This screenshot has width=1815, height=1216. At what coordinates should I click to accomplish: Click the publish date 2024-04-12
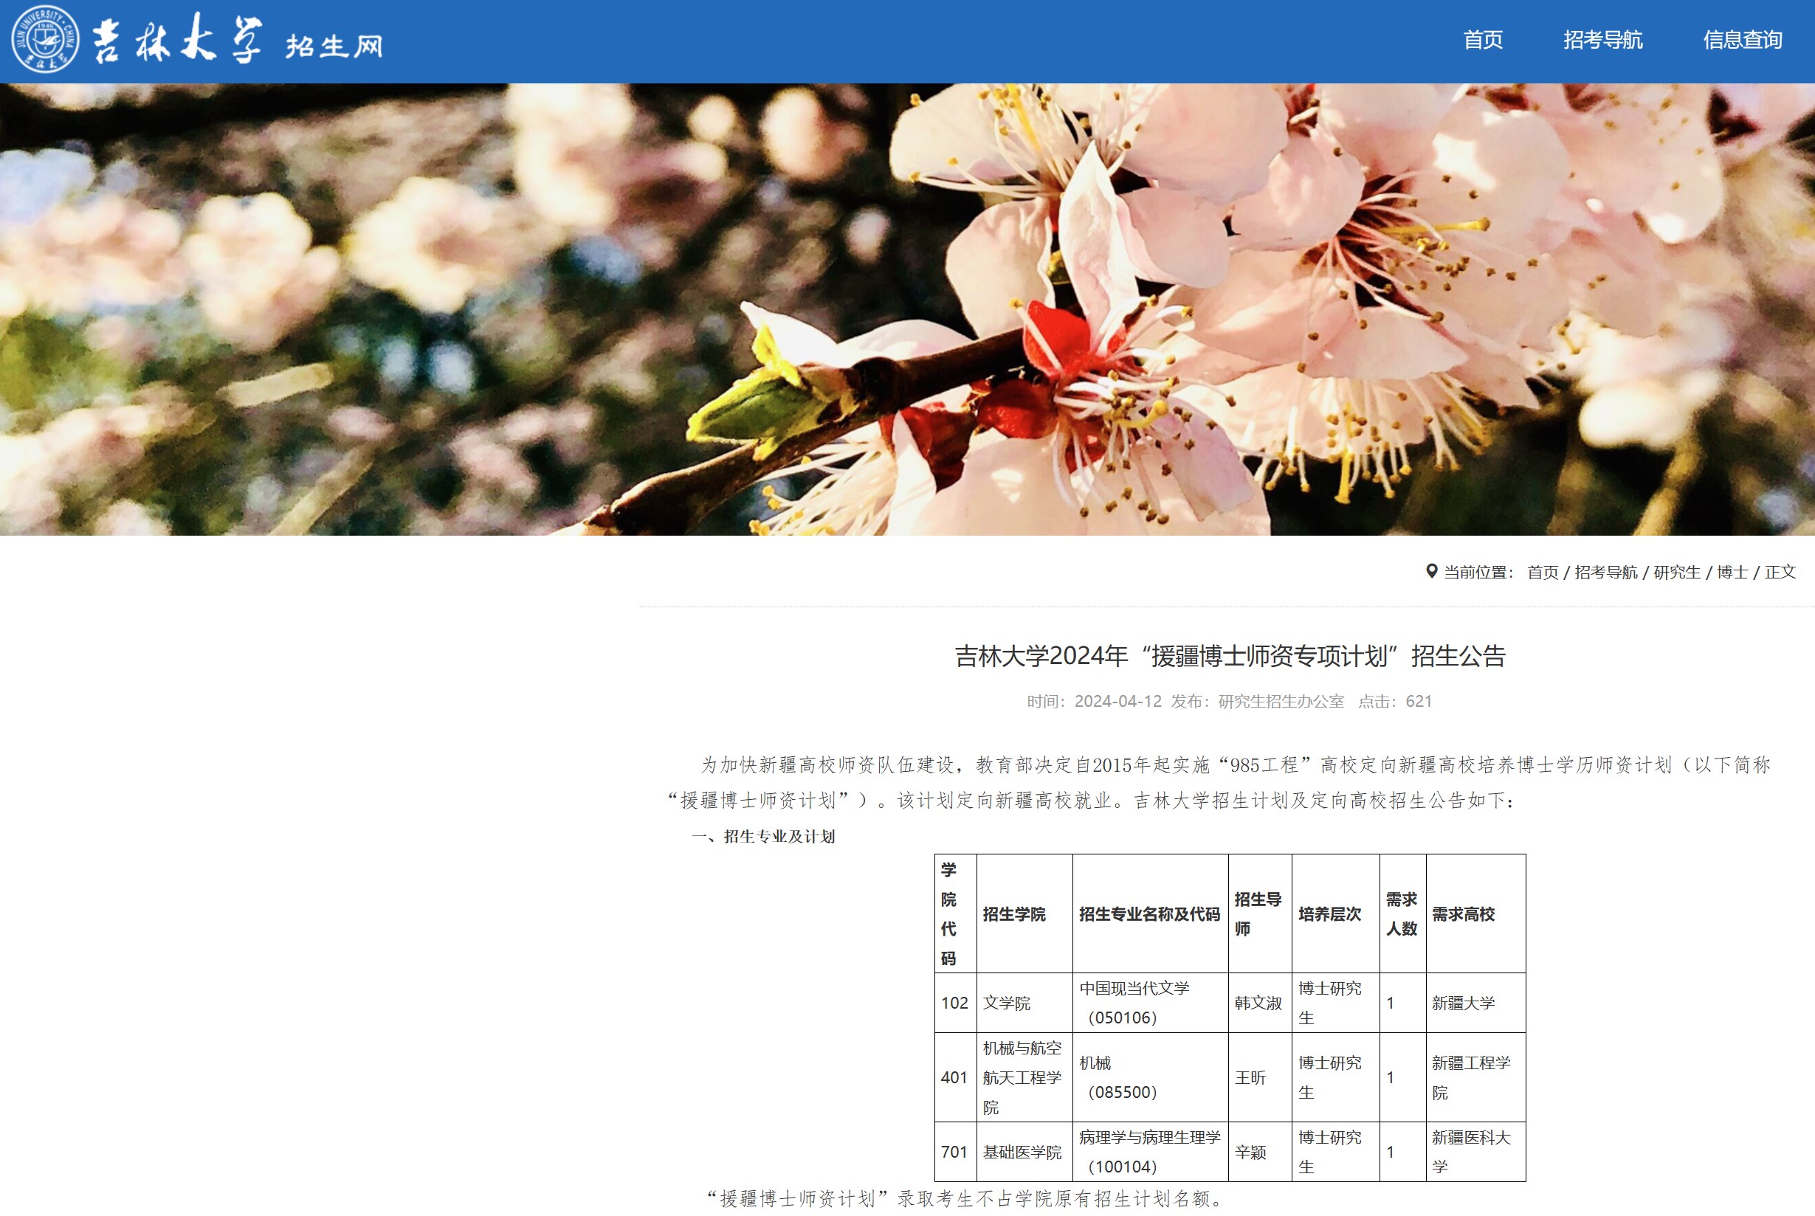pyautogui.click(x=1117, y=702)
